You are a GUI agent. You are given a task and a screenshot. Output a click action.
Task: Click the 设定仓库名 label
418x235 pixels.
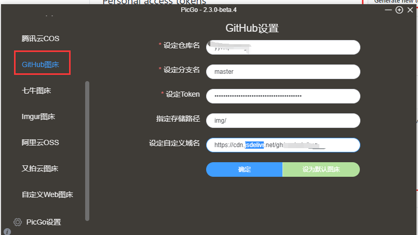pos(182,45)
